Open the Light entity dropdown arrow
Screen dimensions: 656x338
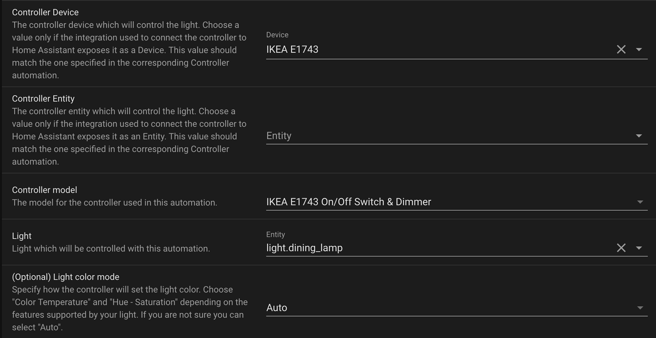click(639, 247)
